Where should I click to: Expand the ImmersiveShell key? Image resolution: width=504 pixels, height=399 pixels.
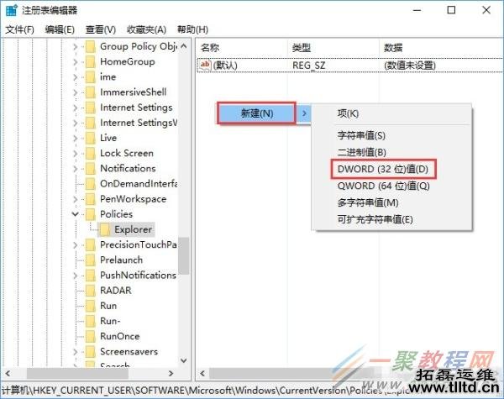click(76, 92)
